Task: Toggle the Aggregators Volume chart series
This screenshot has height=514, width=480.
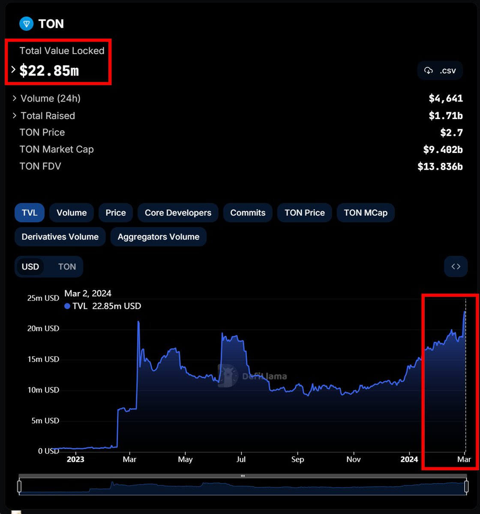Action: pos(159,237)
